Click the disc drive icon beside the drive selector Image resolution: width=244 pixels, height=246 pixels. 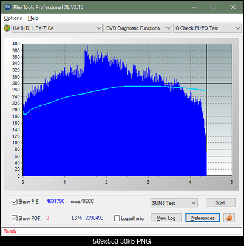click(x=7, y=28)
